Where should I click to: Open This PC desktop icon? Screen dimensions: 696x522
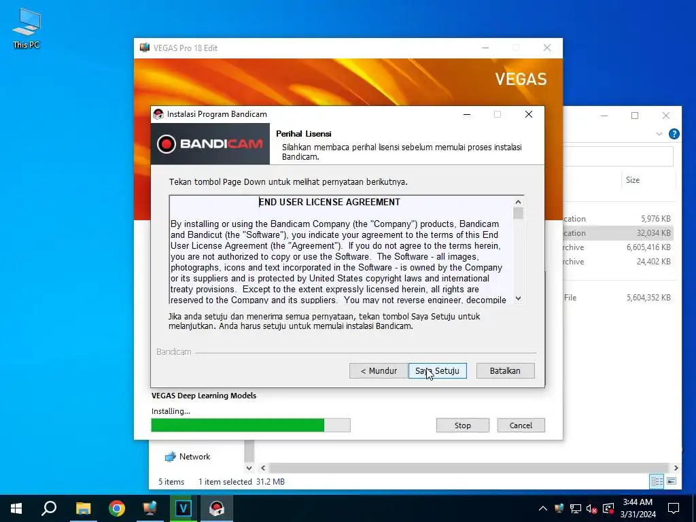click(27, 28)
